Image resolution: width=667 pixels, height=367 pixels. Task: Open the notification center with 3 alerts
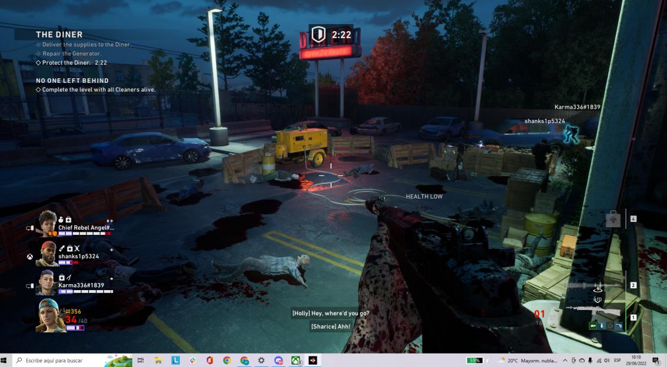point(656,361)
